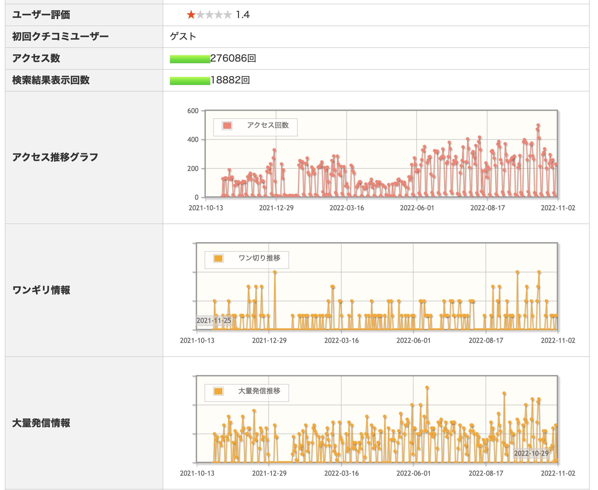Click the アクセス推移グラフ row header

point(55,157)
